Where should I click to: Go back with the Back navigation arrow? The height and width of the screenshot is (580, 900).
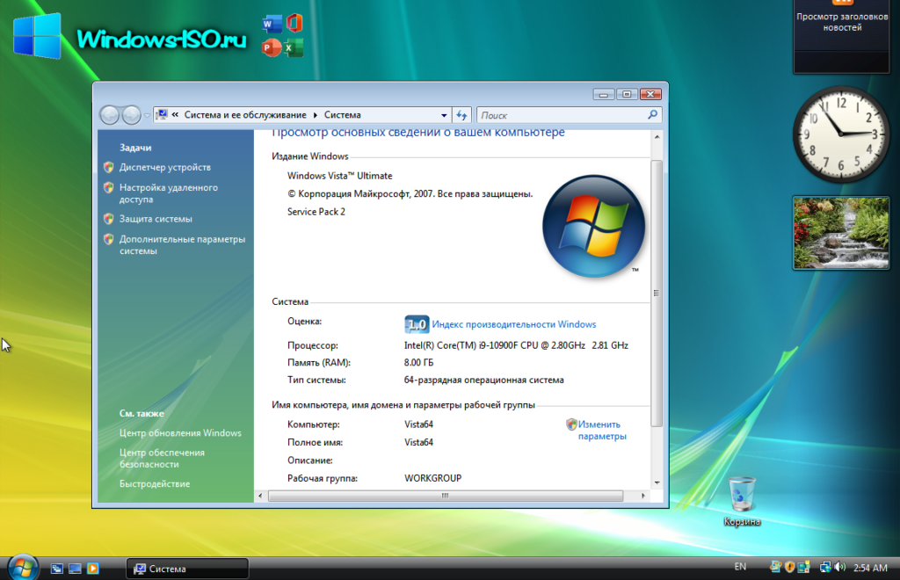point(110,115)
